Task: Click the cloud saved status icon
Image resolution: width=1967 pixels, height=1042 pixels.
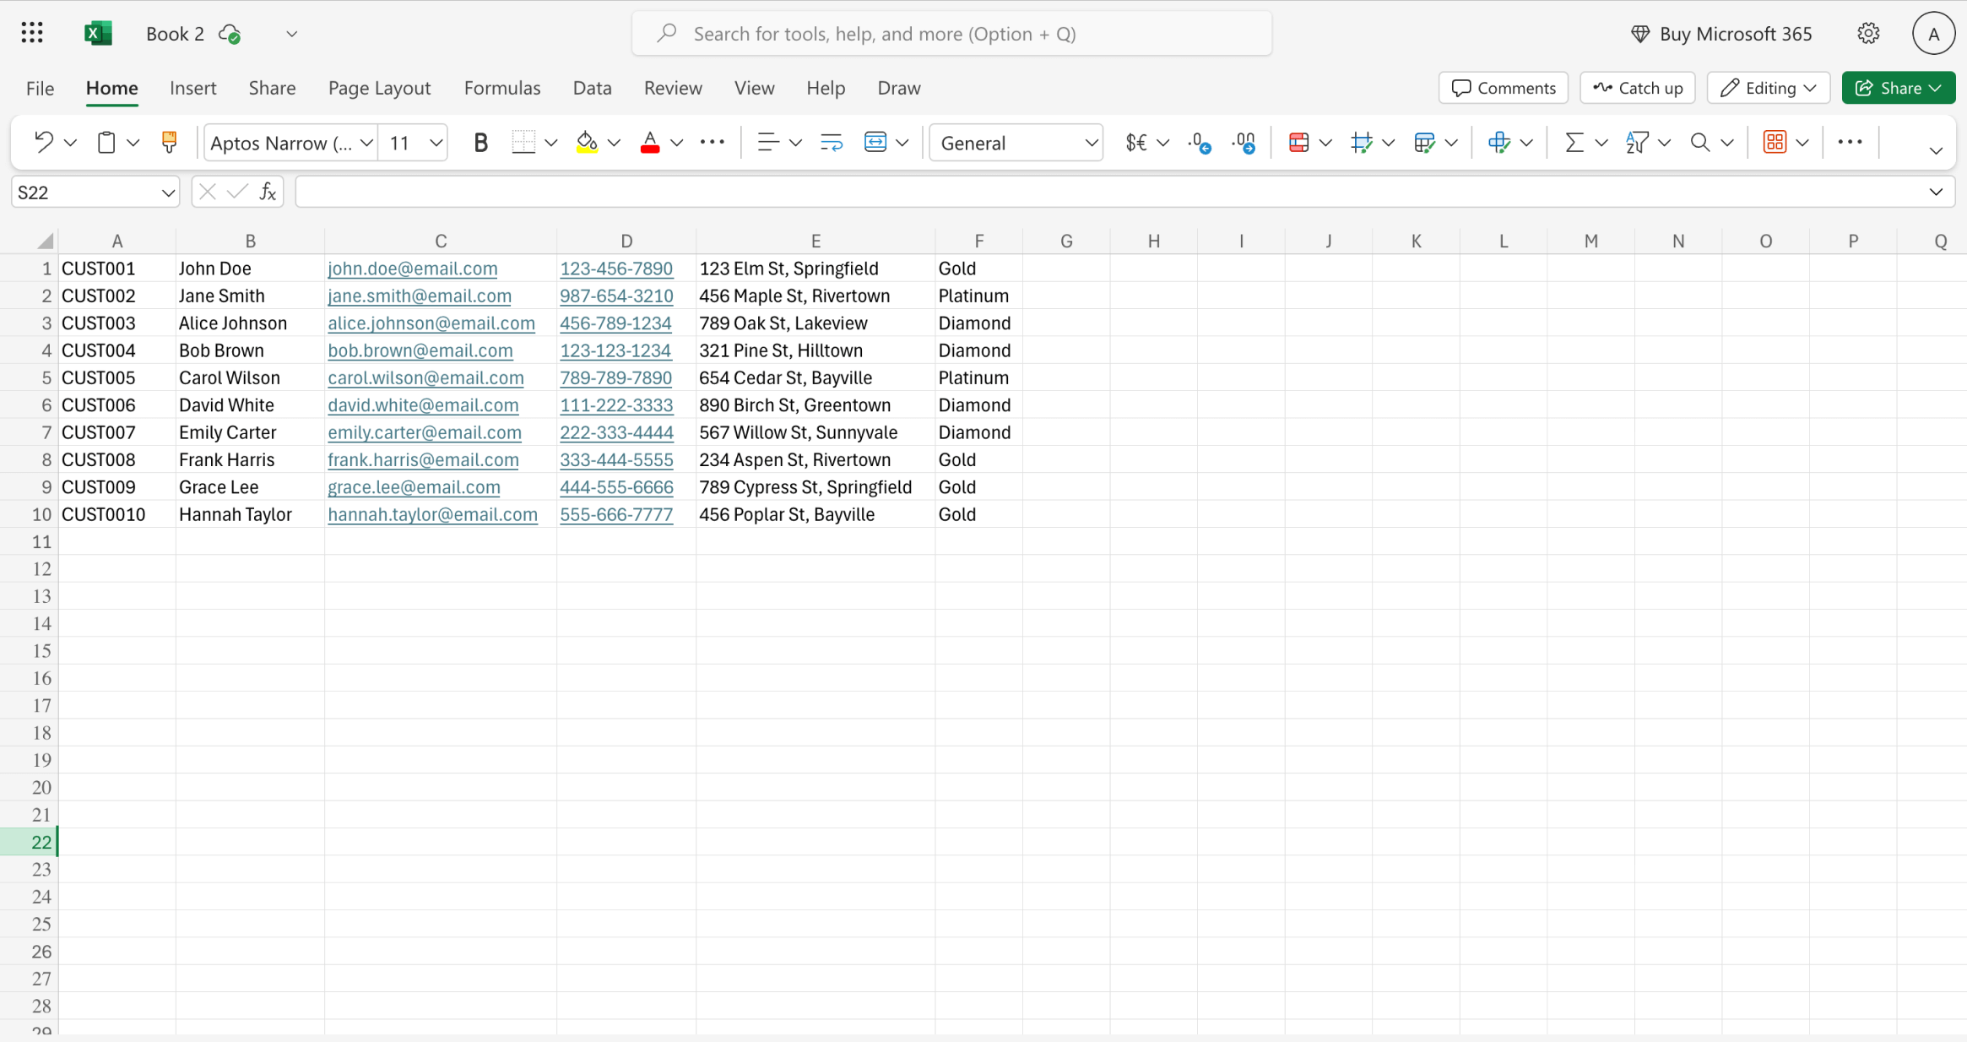Action: pos(230,34)
